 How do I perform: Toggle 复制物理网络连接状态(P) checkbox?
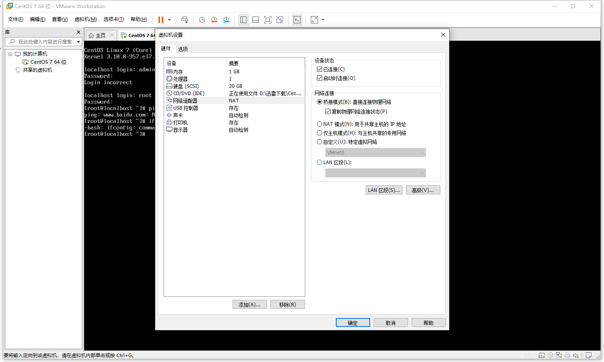(328, 112)
